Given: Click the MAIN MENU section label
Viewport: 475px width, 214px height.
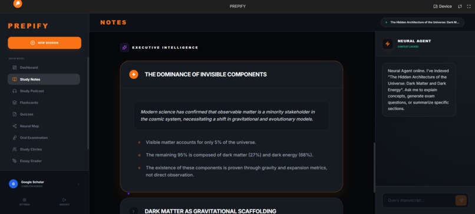Looking at the screenshot, I should tap(17, 58).
